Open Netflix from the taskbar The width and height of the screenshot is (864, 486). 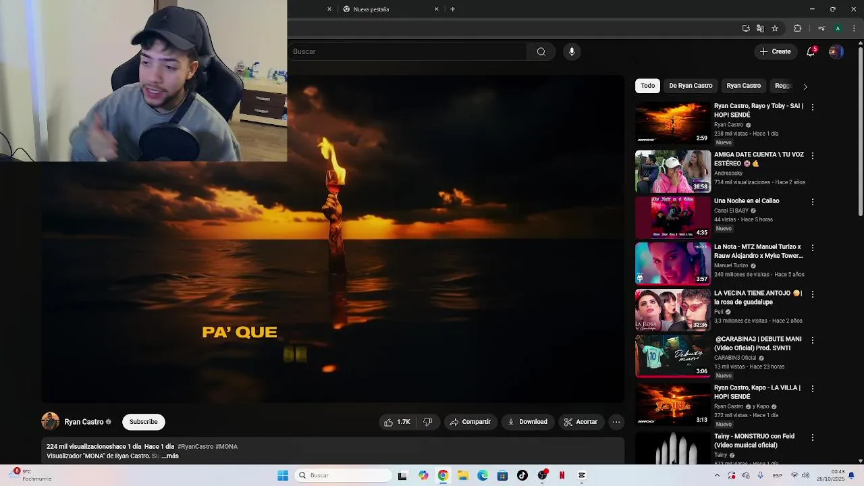(x=562, y=475)
